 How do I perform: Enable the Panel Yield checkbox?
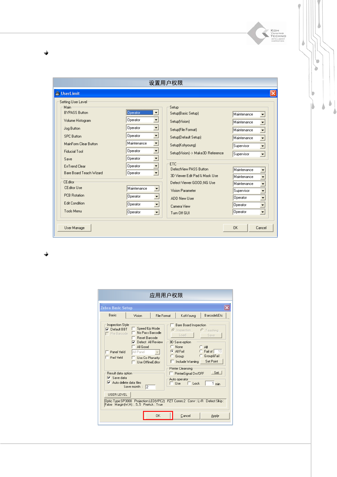coord(107,352)
